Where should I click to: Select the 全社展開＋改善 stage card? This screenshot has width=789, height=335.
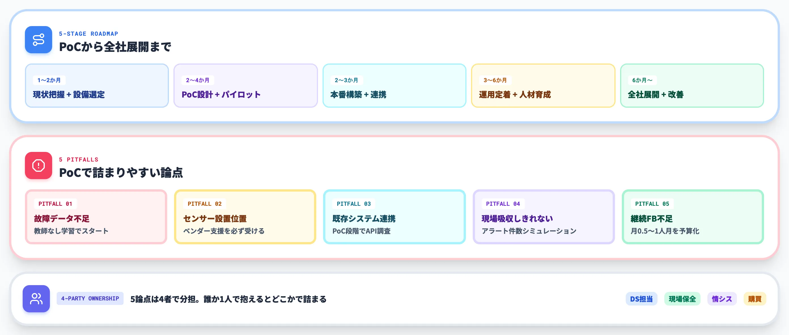point(692,86)
